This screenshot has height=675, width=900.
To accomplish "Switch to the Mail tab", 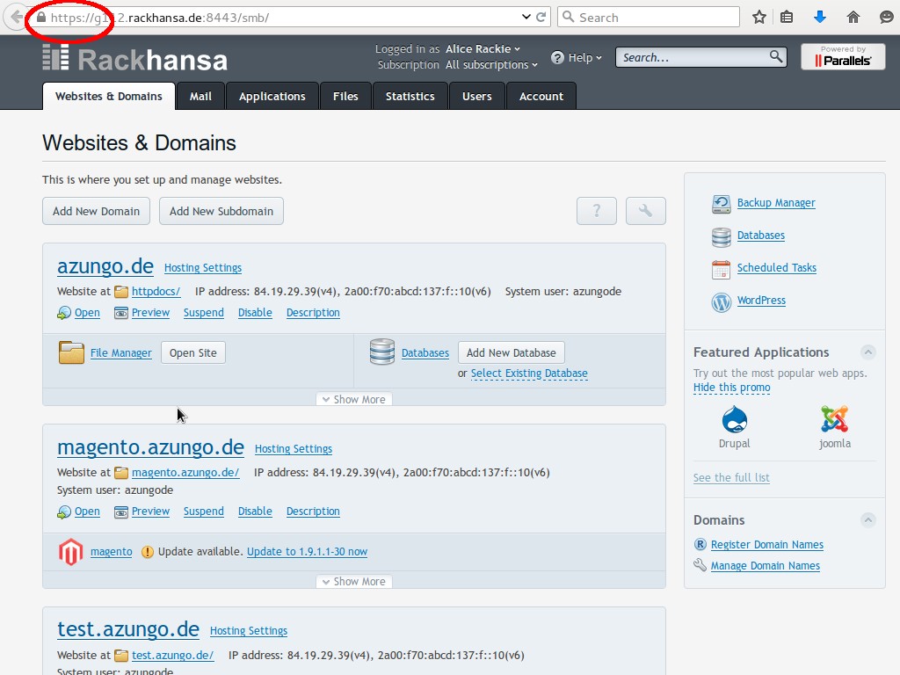I will tap(200, 96).
